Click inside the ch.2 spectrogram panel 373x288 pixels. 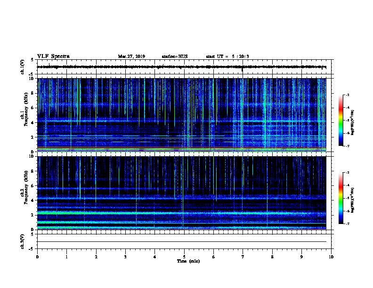pyautogui.click(x=182, y=193)
